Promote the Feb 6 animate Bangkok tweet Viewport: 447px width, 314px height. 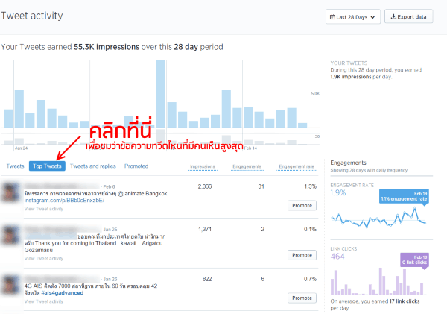point(302,205)
